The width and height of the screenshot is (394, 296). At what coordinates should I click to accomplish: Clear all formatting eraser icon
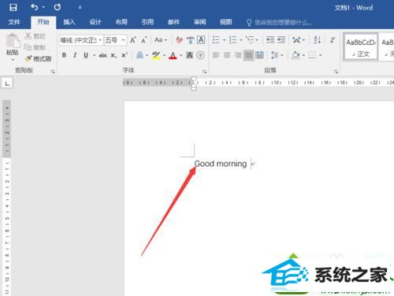[179, 40]
